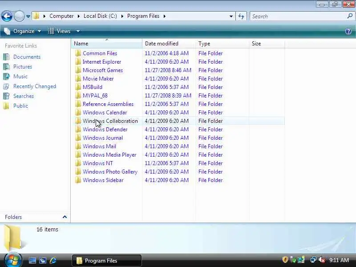Open the Organize menu

tap(23, 31)
